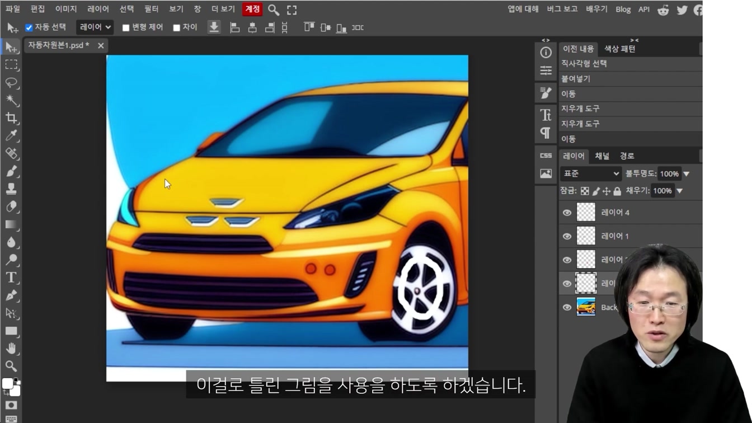Select the Move tool in the left toolbar
752x423 pixels.
[11, 47]
